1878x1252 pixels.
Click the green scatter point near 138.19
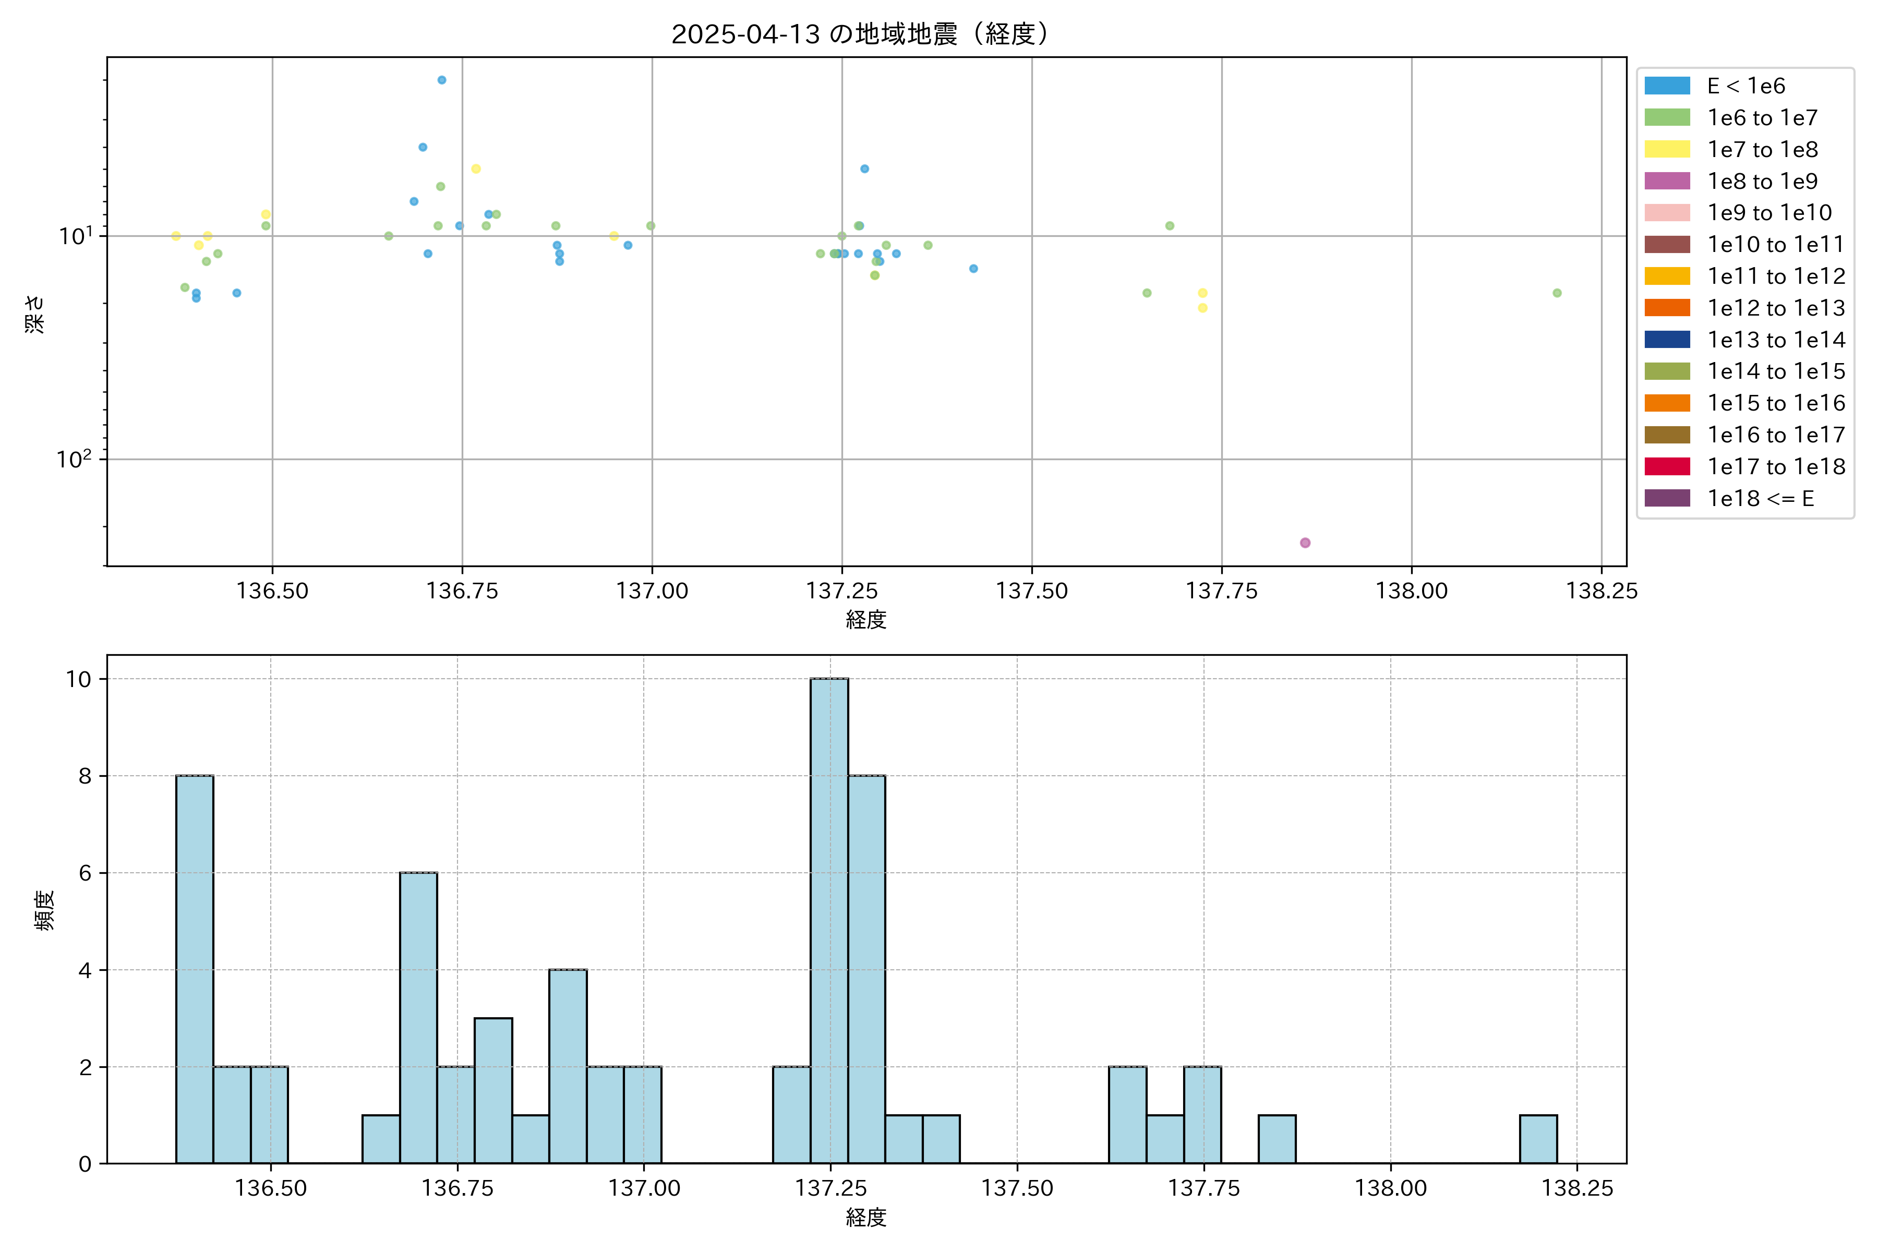click(1557, 293)
